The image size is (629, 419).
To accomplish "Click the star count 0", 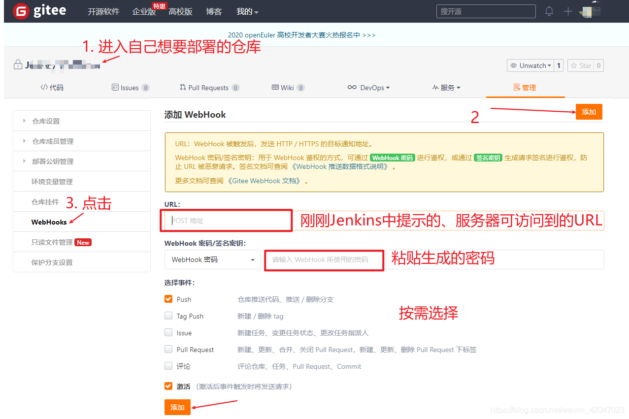I will pos(598,65).
